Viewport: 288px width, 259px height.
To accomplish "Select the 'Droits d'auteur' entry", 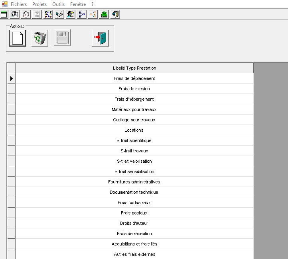I will pos(134,223).
